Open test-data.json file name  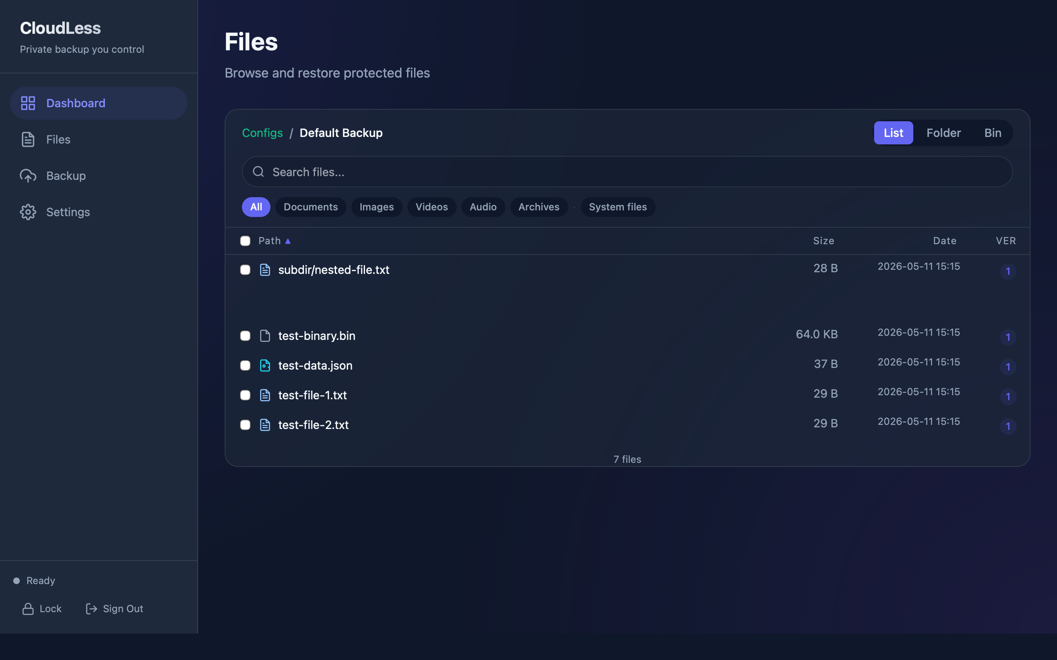(x=315, y=365)
